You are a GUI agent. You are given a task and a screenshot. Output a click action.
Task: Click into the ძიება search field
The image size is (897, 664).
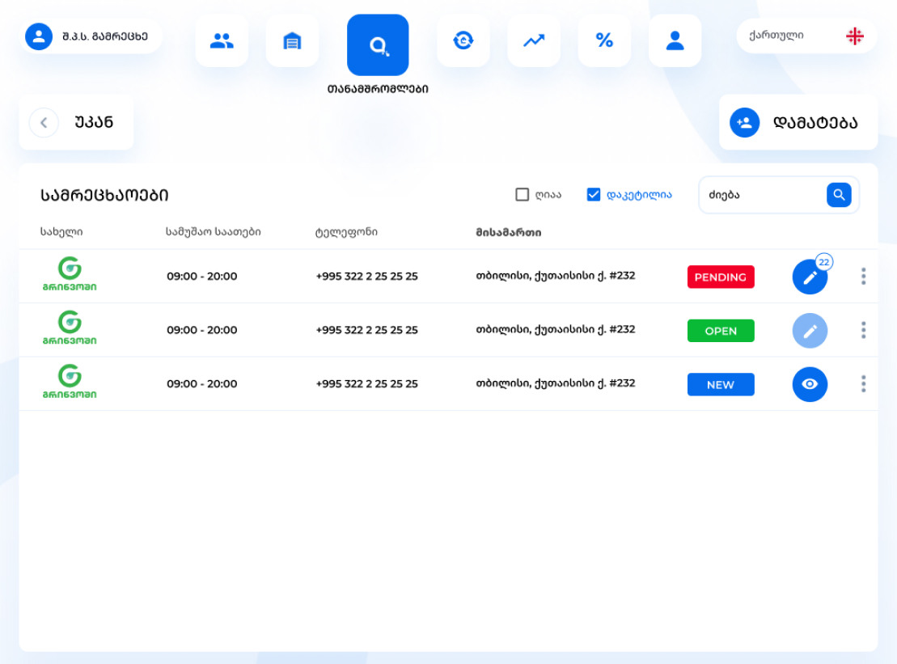coord(760,195)
